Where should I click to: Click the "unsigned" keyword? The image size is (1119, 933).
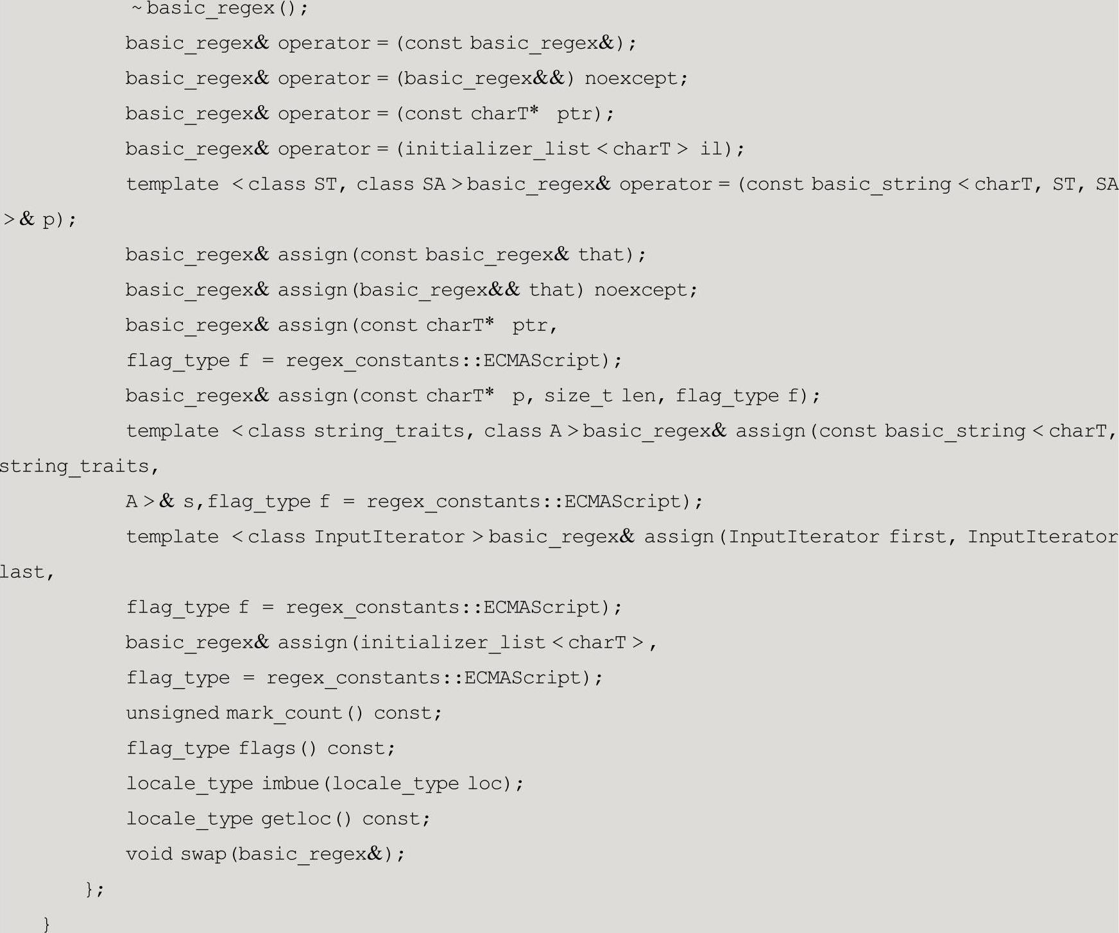173,713
